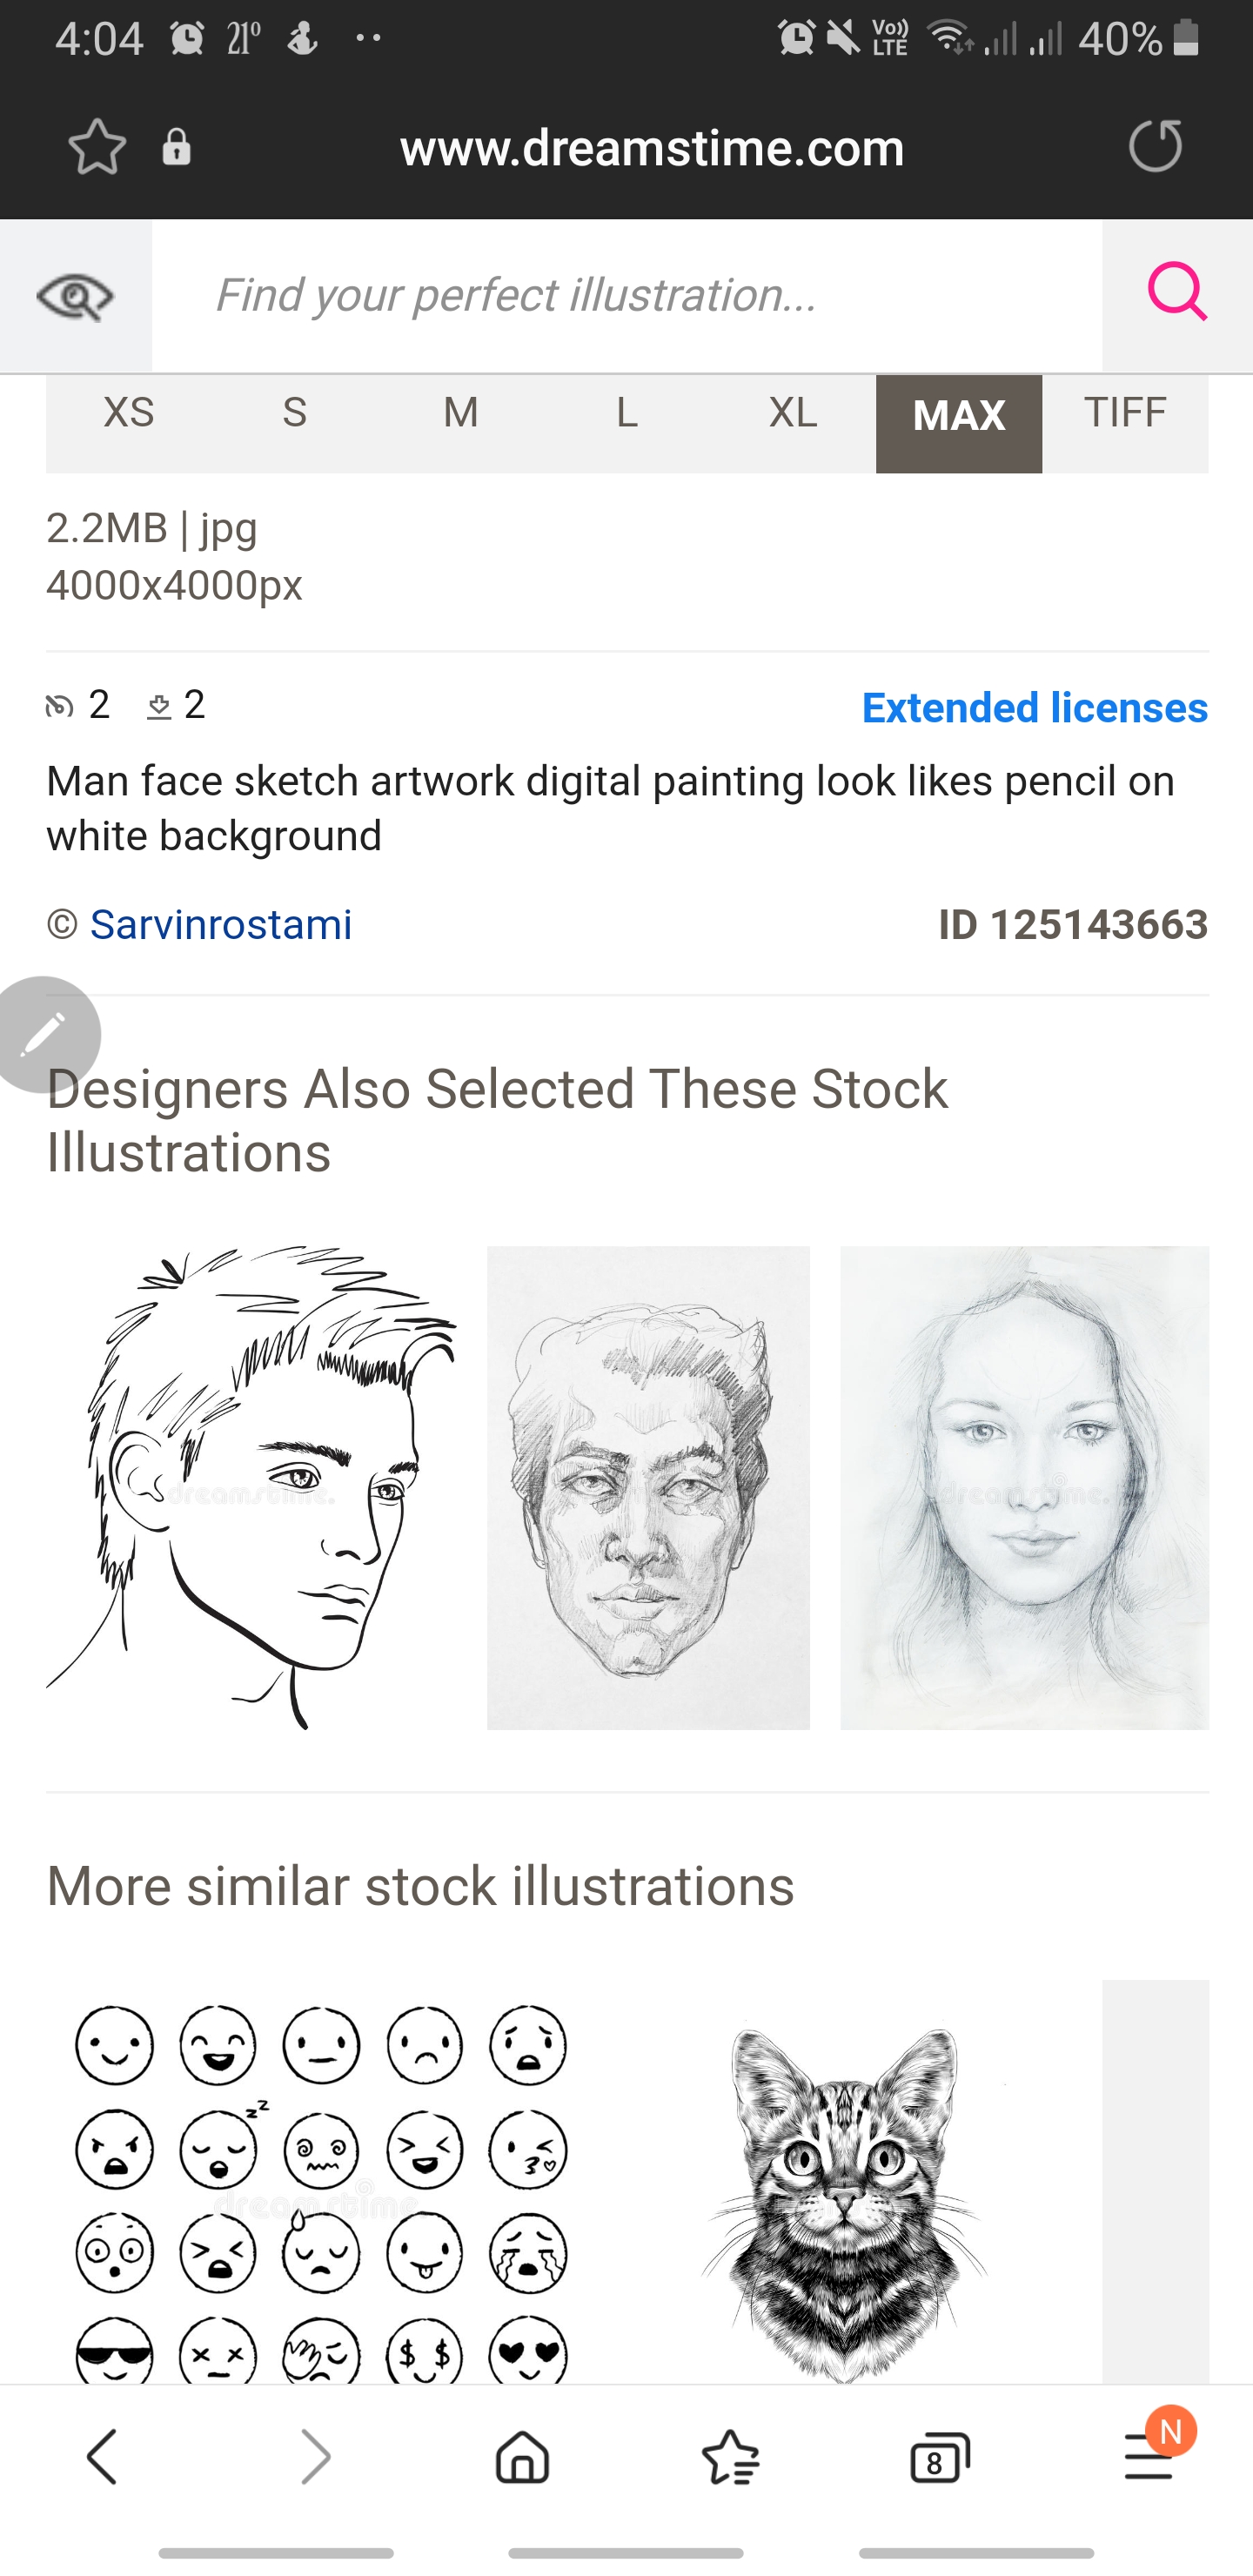The height and width of the screenshot is (2576, 1253).
Task: Bookmark page with the star icon
Action: tap(97, 147)
